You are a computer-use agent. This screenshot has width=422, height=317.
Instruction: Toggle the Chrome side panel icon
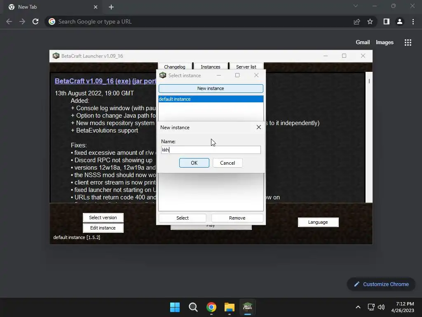387,21
